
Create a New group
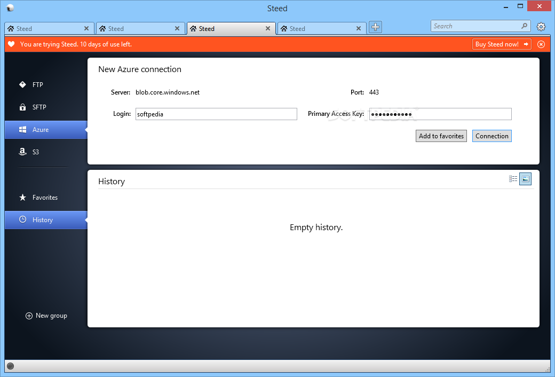point(46,316)
